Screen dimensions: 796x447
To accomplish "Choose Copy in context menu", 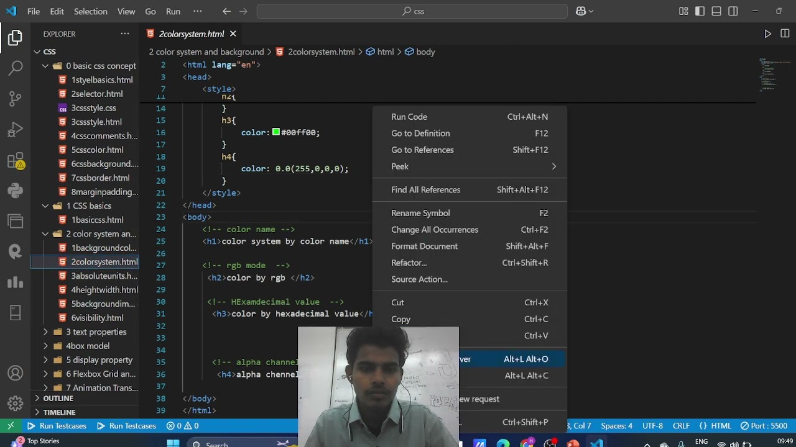I will (x=470, y=319).
